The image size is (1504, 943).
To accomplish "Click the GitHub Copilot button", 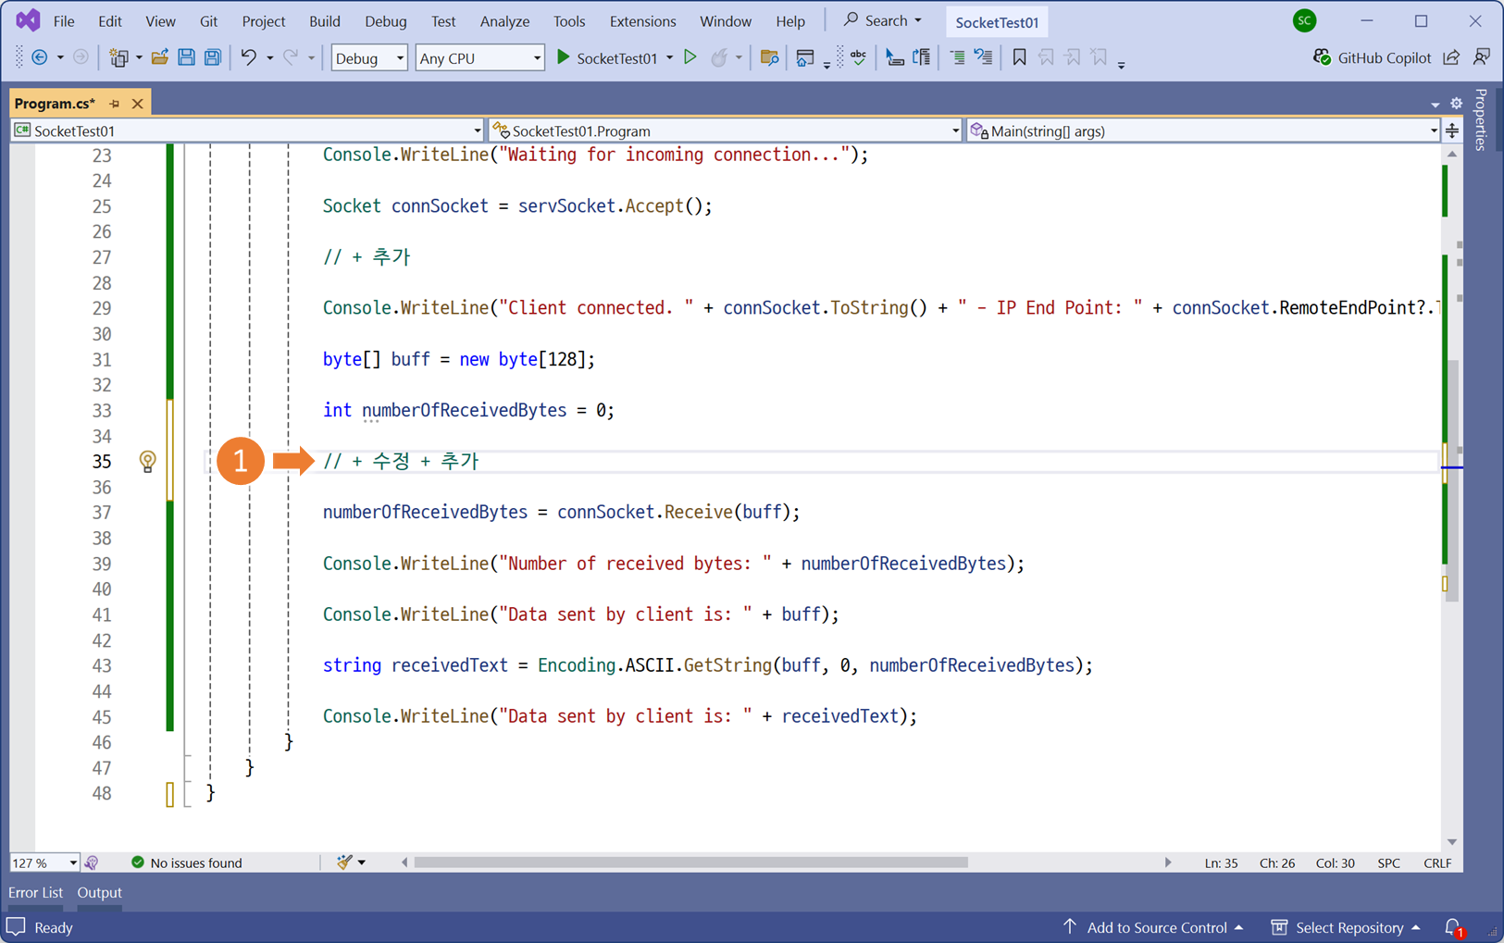I will coord(1373,57).
